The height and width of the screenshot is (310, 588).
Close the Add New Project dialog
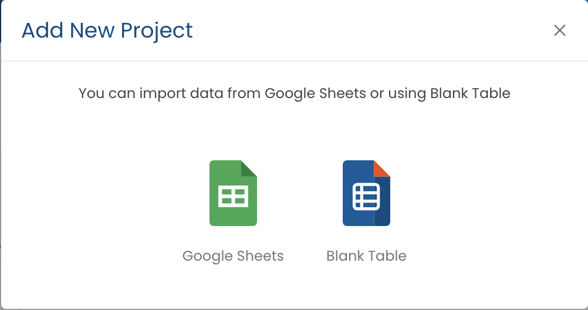[x=560, y=31]
